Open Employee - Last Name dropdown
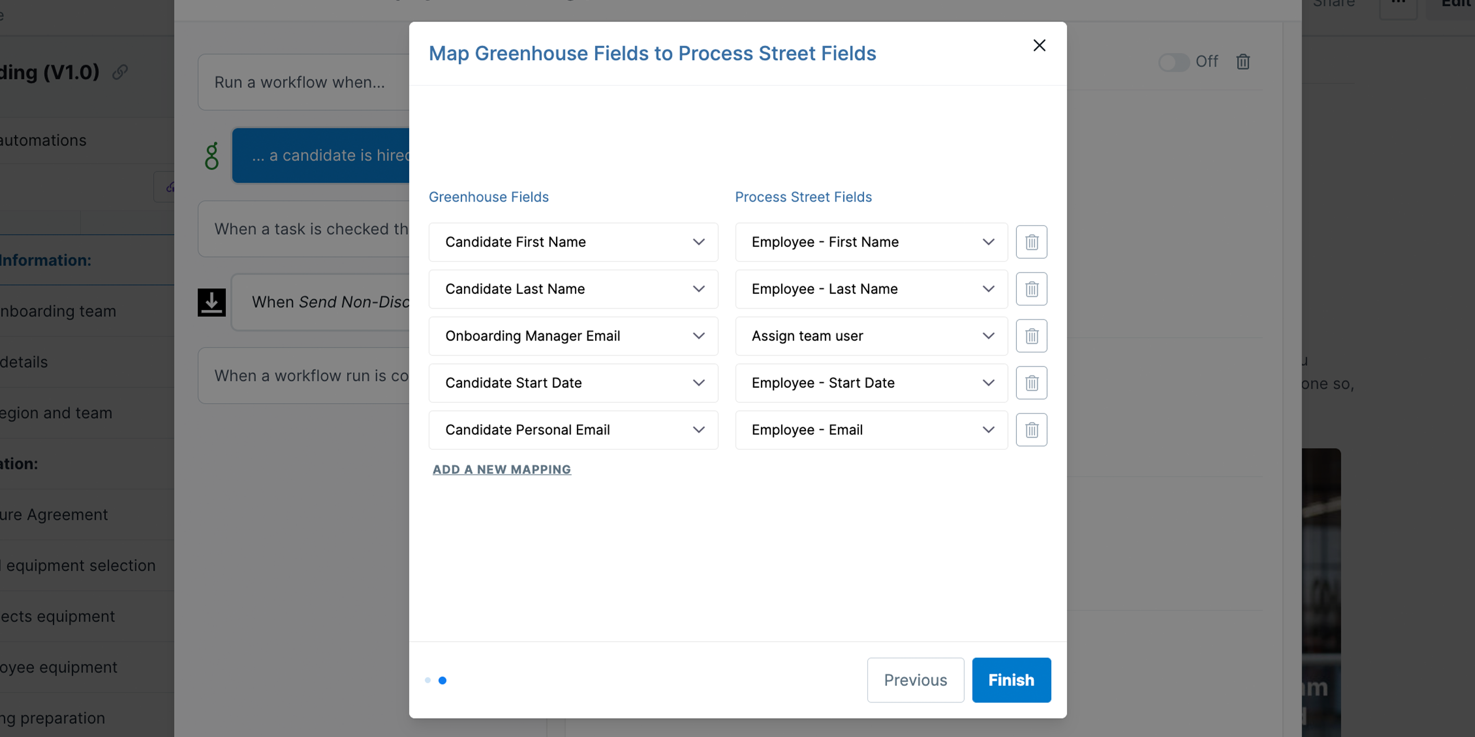 pyautogui.click(x=871, y=289)
